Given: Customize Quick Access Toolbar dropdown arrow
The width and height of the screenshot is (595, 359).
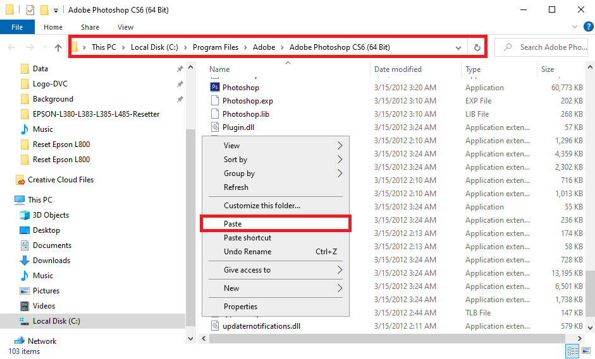Looking at the screenshot, I should point(56,10).
